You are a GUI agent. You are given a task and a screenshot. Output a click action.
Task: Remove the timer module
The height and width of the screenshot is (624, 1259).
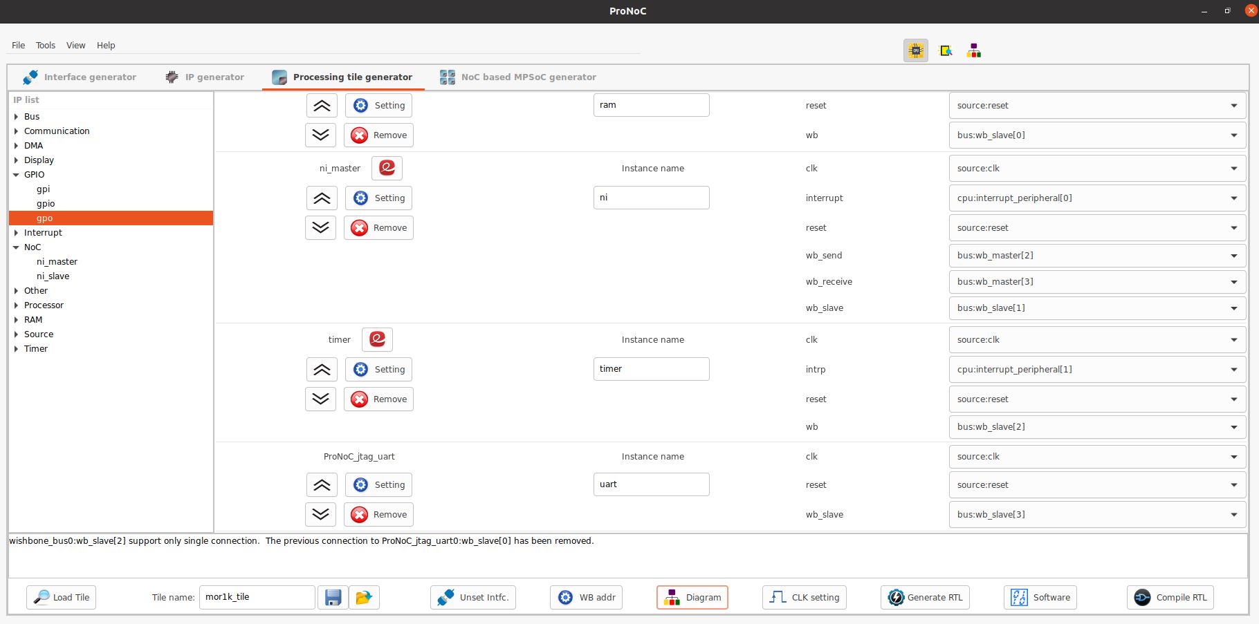click(378, 399)
